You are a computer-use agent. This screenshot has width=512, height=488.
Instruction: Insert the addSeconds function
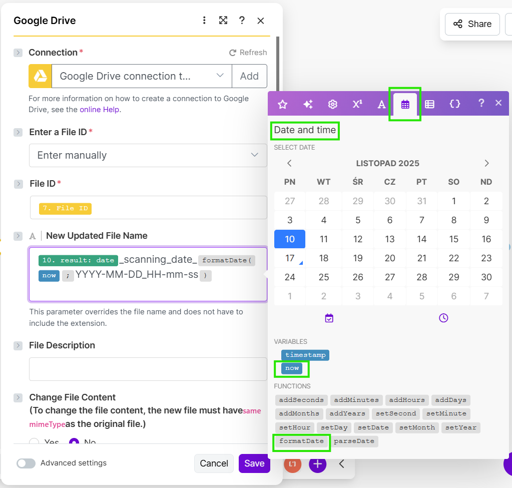click(x=301, y=400)
